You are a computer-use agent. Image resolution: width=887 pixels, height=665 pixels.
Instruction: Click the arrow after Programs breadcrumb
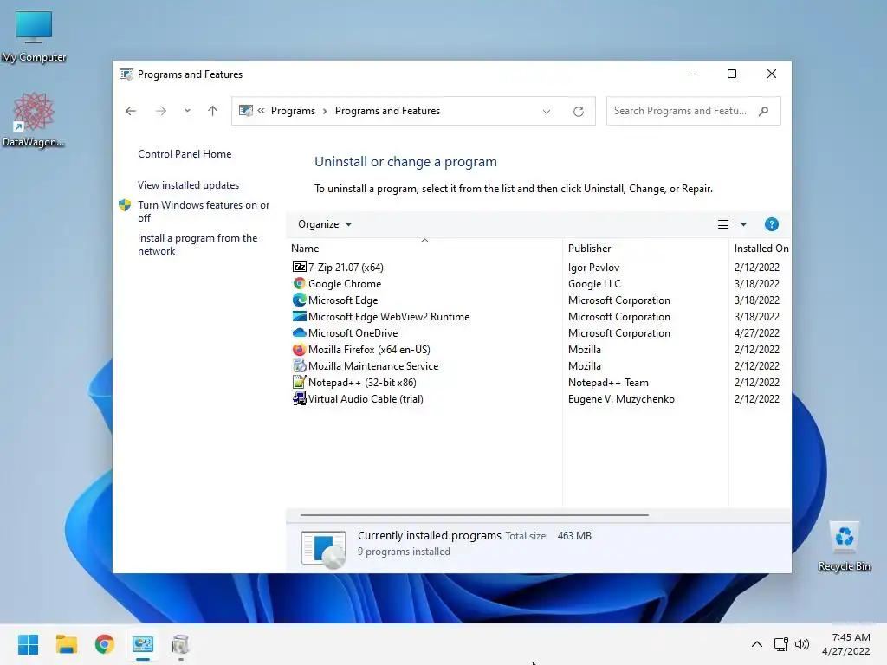pyautogui.click(x=325, y=111)
